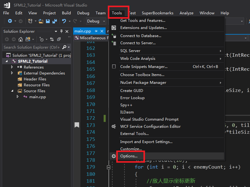Screen dimensions: 250x187
Task: Expand the main.cpp tree node
Action: pos(17,97)
